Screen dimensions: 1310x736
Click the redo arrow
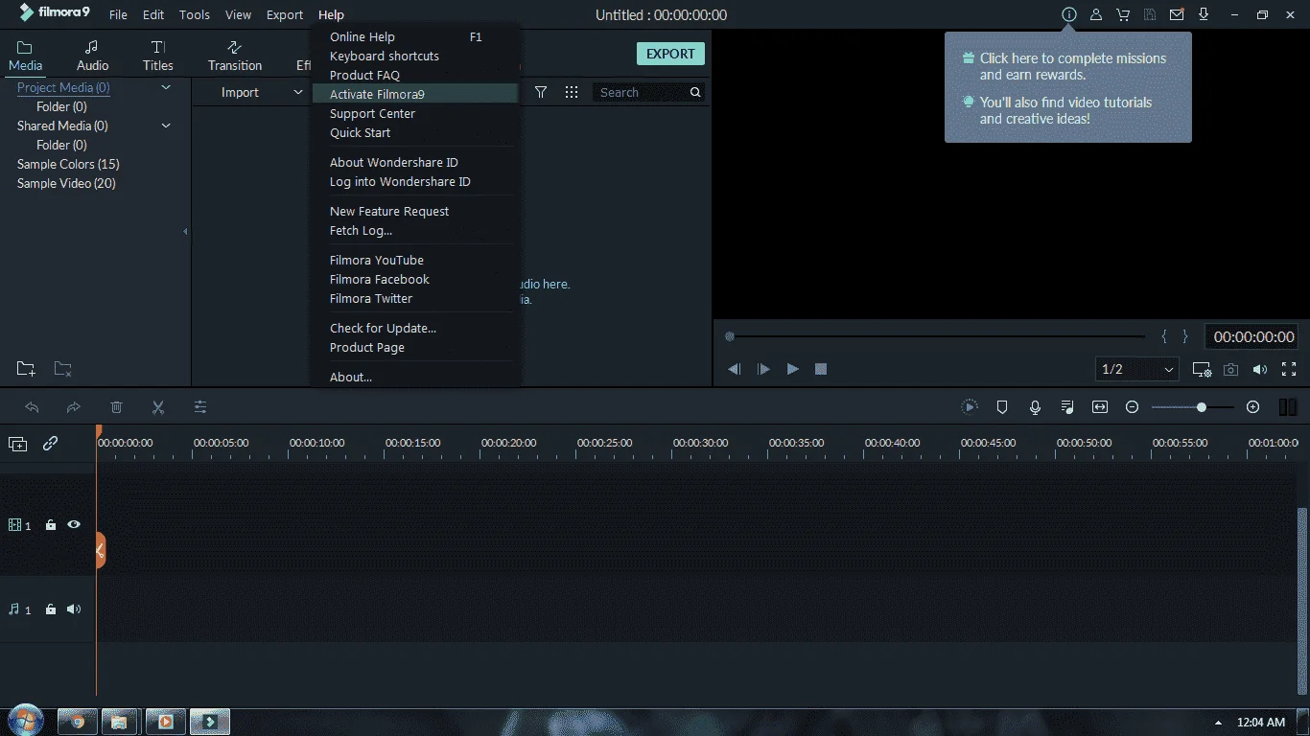point(74,407)
